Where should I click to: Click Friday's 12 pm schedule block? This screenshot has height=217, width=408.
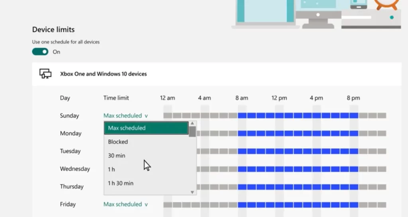pos(279,205)
